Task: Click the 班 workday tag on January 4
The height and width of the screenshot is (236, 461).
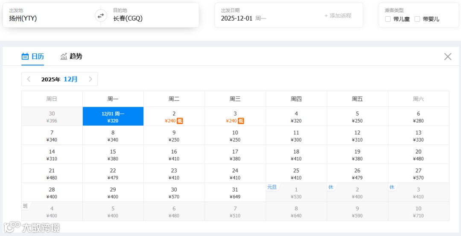Action: [25, 206]
